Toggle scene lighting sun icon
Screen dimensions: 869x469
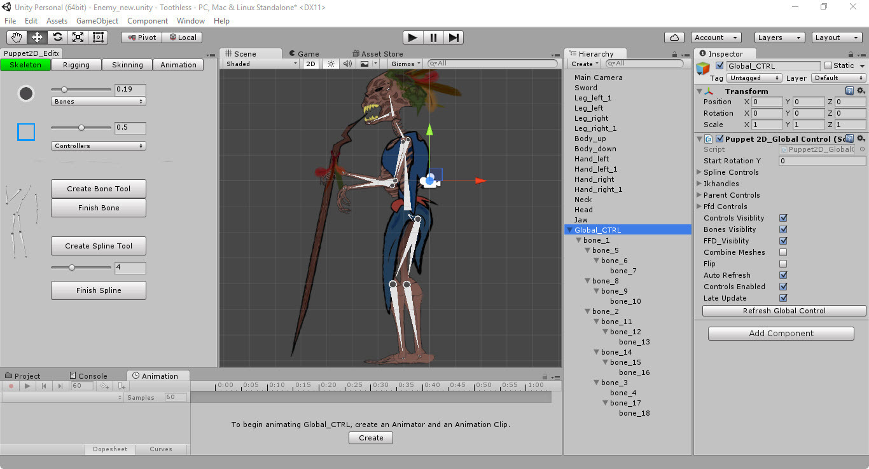tap(331, 64)
